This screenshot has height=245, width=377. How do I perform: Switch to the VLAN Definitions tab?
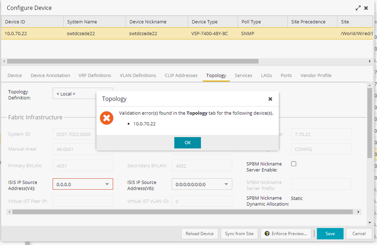(x=138, y=75)
